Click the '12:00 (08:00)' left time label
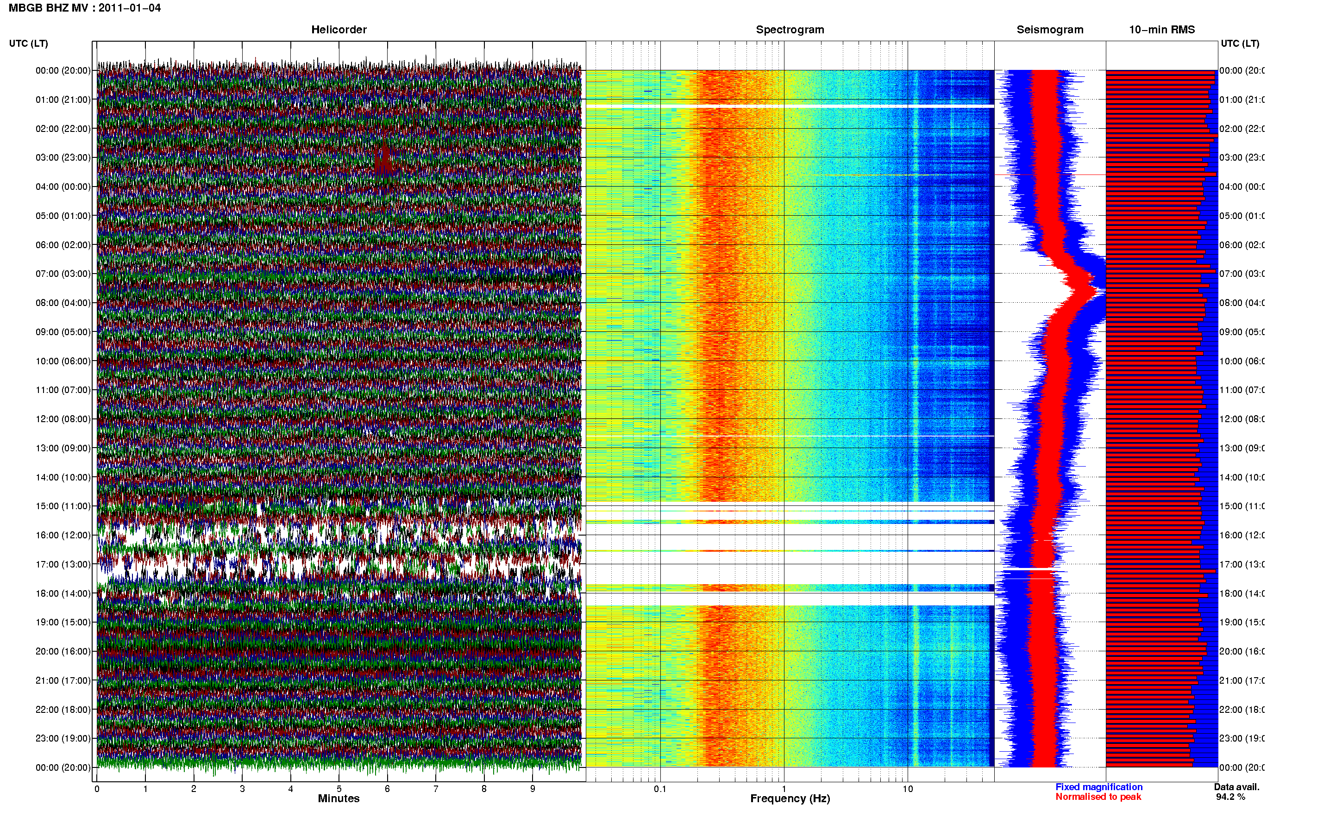The height and width of the screenshot is (823, 1317). (63, 419)
